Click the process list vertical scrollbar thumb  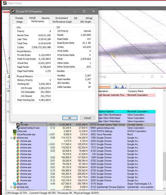click(x=164, y=166)
